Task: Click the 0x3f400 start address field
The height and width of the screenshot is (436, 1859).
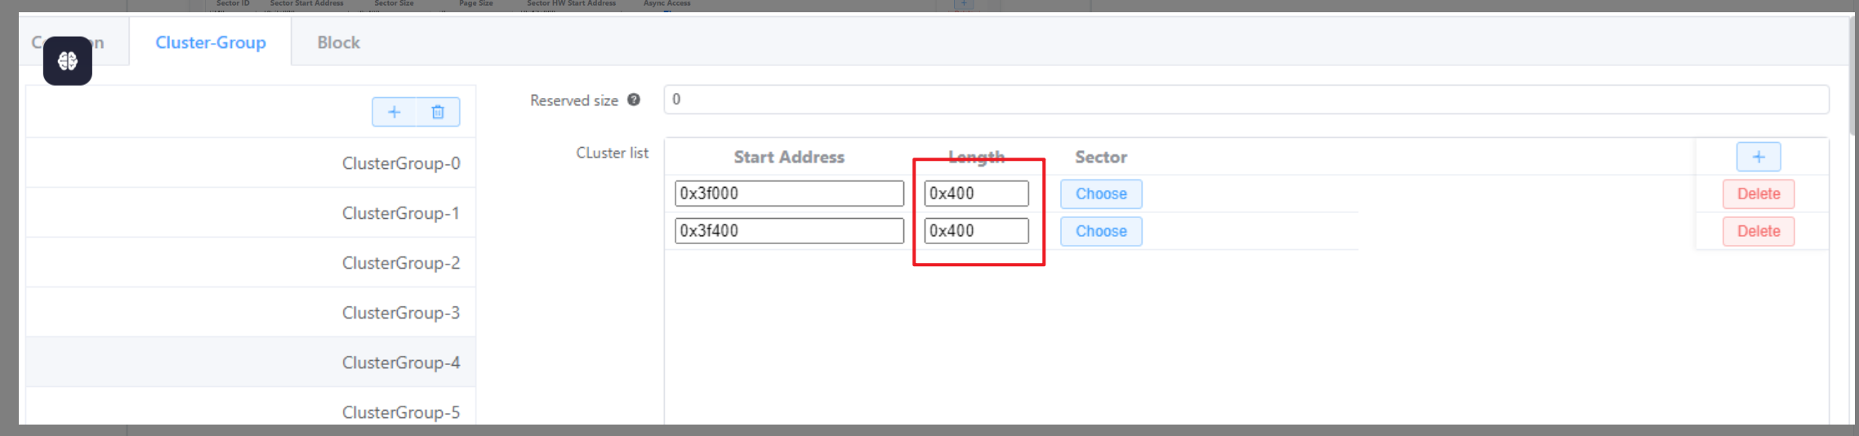Action: pos(789,231)
